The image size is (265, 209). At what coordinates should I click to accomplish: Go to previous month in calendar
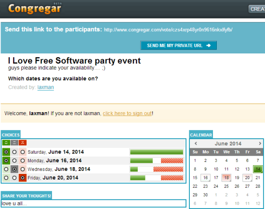coord(196,144)
